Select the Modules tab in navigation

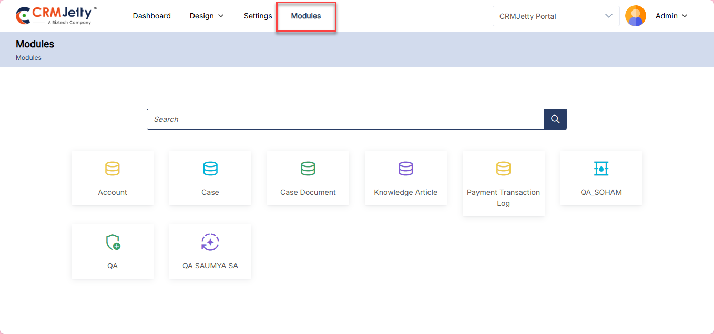point(306,16)
